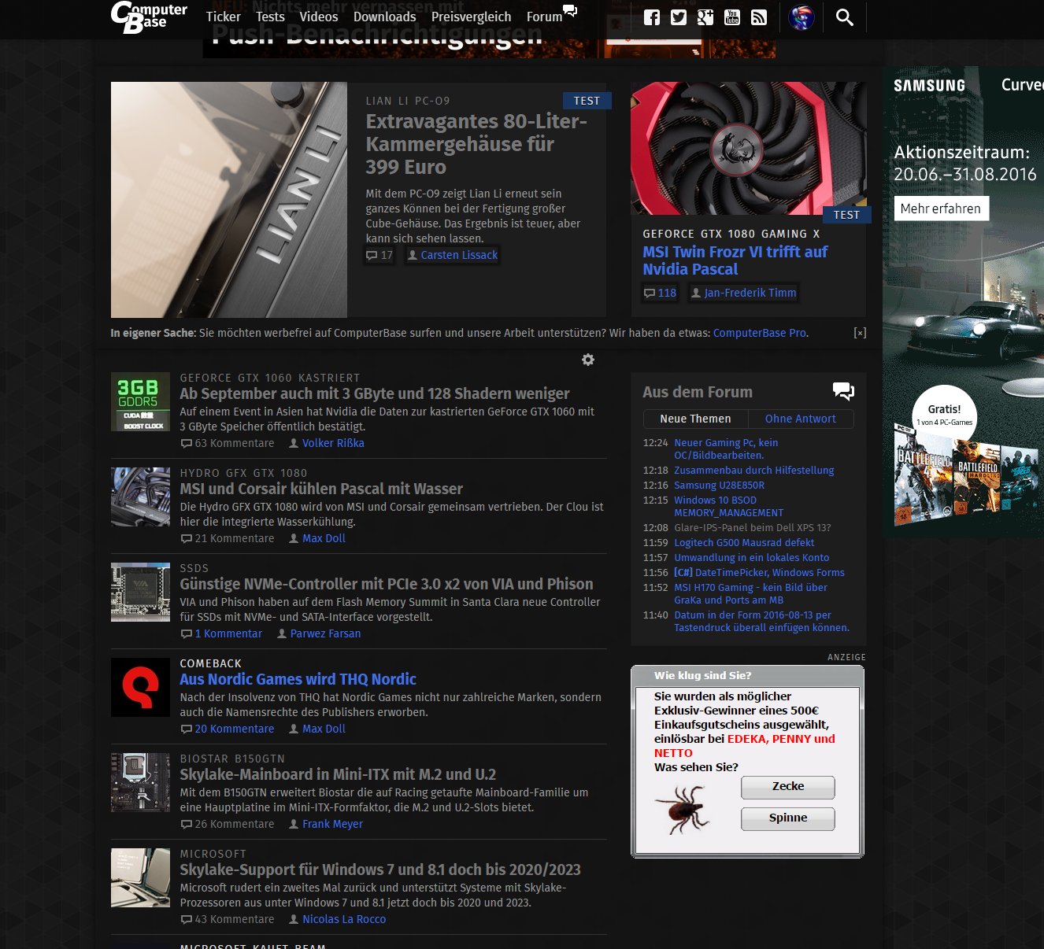Open Aus dem Forum heading
This screenshot has height=949, width=1044.
click(698, 392)
